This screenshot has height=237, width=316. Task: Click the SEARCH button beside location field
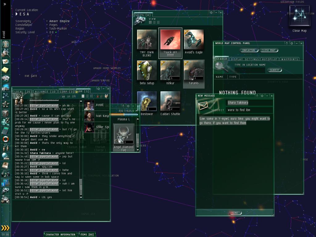tap(274, 70)
